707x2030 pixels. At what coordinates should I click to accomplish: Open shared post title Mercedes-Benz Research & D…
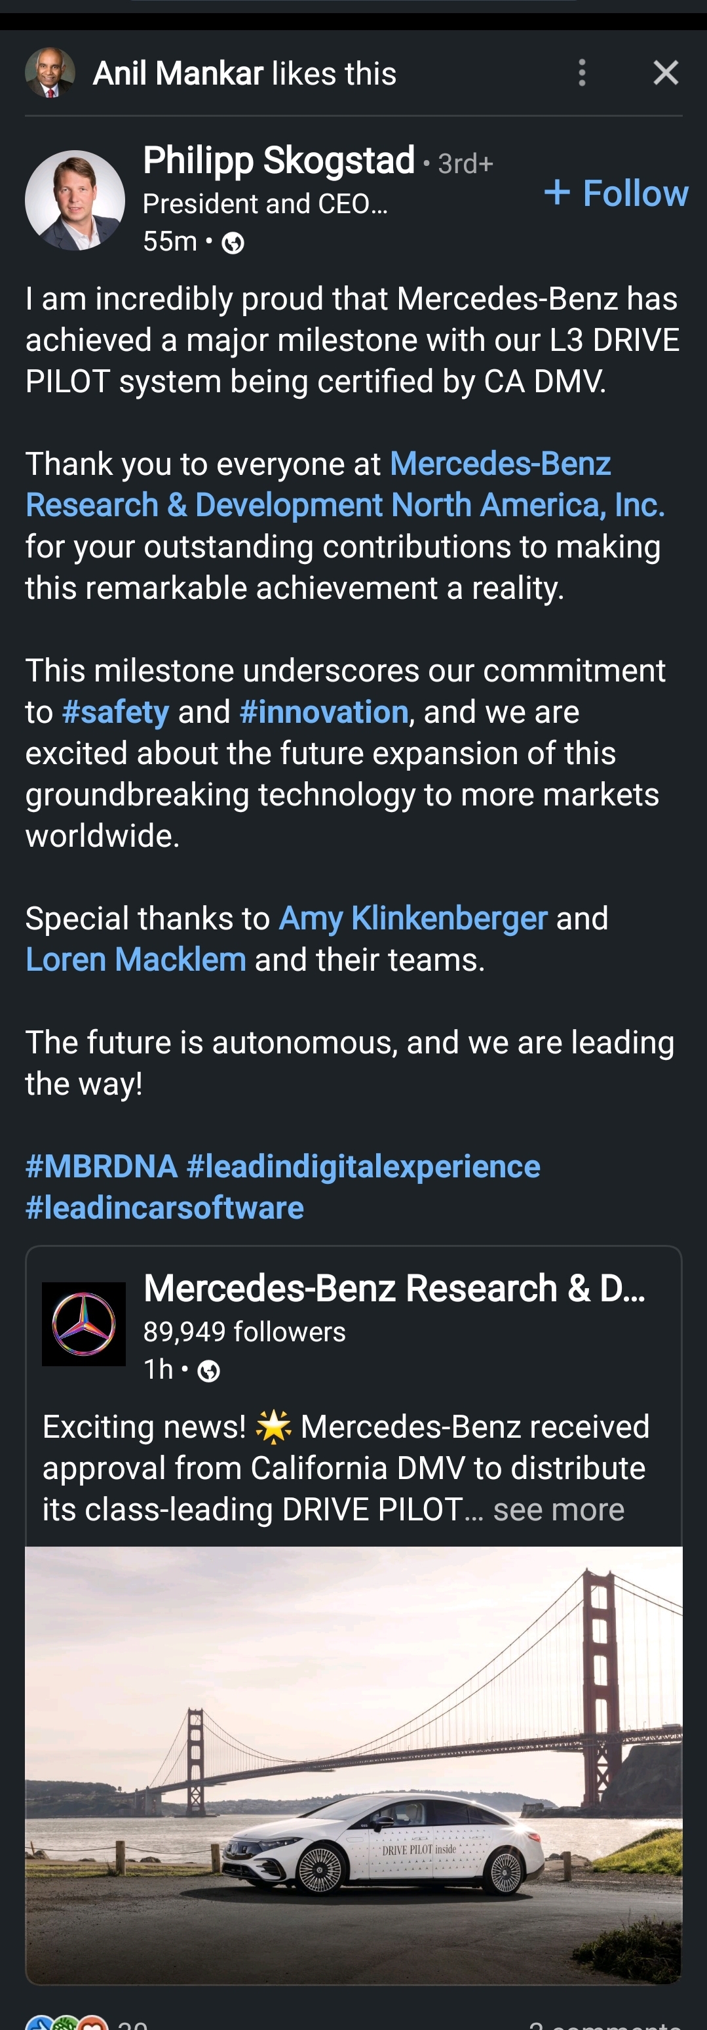tap(394, 1289)
